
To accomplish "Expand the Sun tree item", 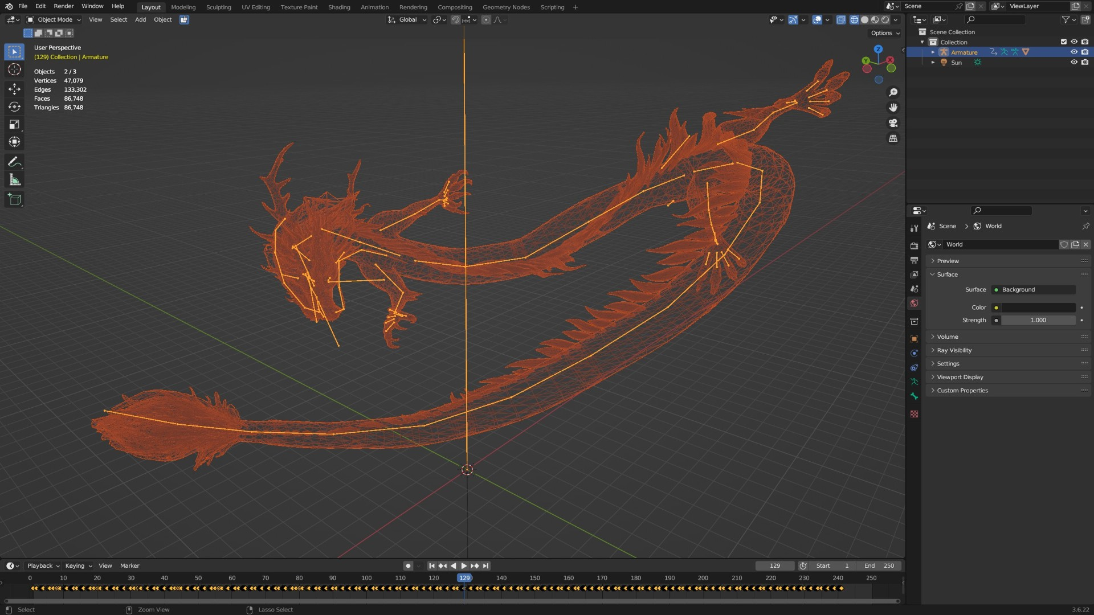I will 933,63.
